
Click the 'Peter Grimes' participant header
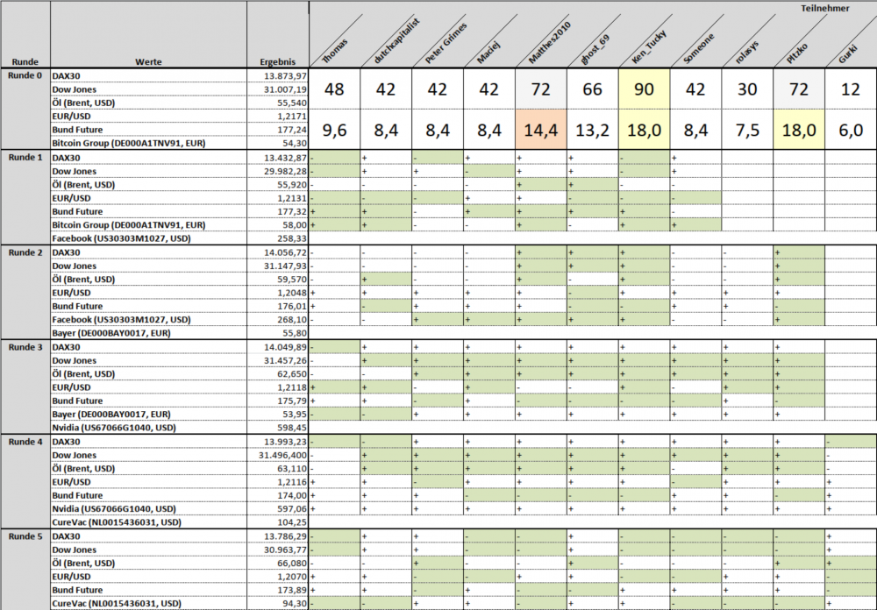click(x=446, y=43)
